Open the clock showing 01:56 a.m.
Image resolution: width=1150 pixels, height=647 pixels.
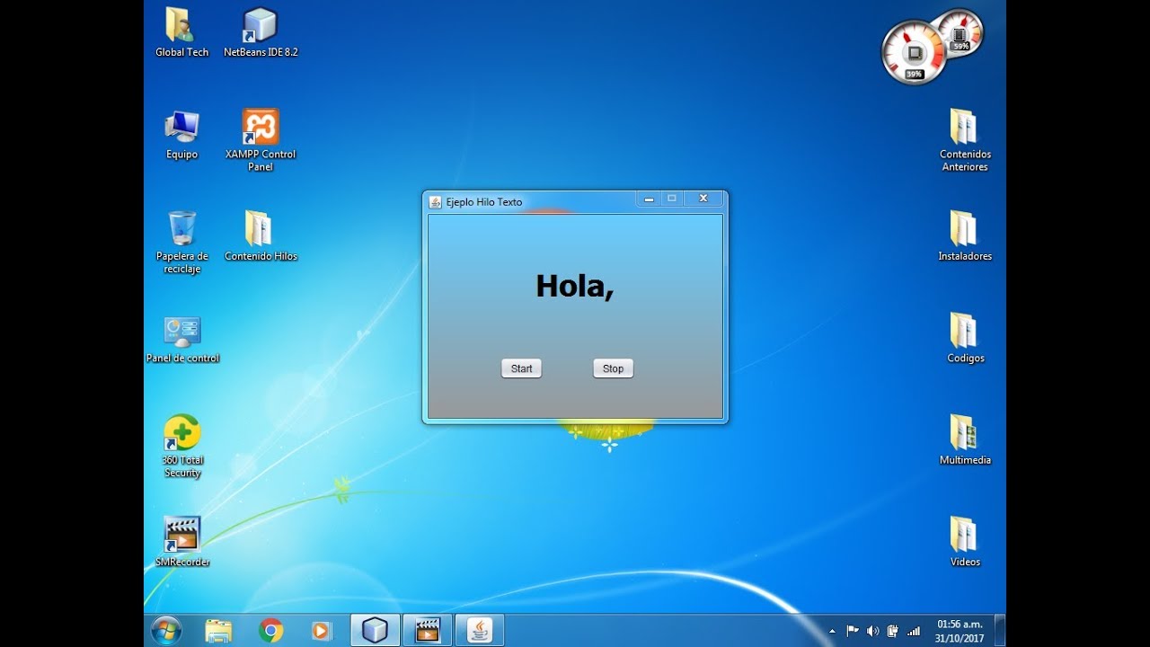(x=960, y=631)
